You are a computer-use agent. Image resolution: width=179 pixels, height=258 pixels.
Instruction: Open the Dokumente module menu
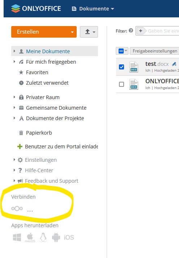(93, 9)
